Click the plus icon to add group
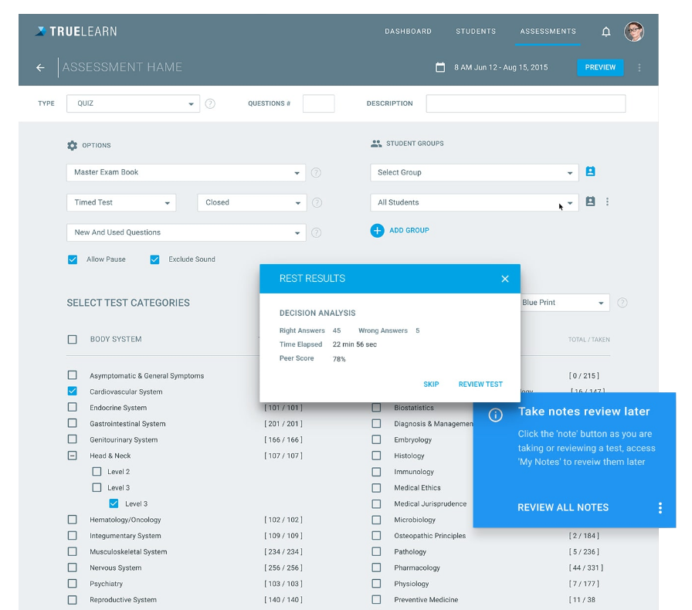The width and height of the screenshot is (692, 610). pyautogui.click(x=377, y=230)
